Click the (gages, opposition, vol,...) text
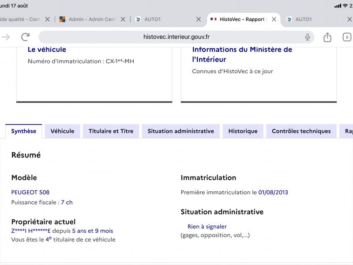This screenshot has height=265, width=353. pyautogui.click(x=215, y=235)
